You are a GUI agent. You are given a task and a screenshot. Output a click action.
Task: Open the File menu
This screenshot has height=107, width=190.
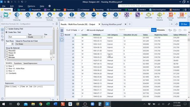coord(4,6)
